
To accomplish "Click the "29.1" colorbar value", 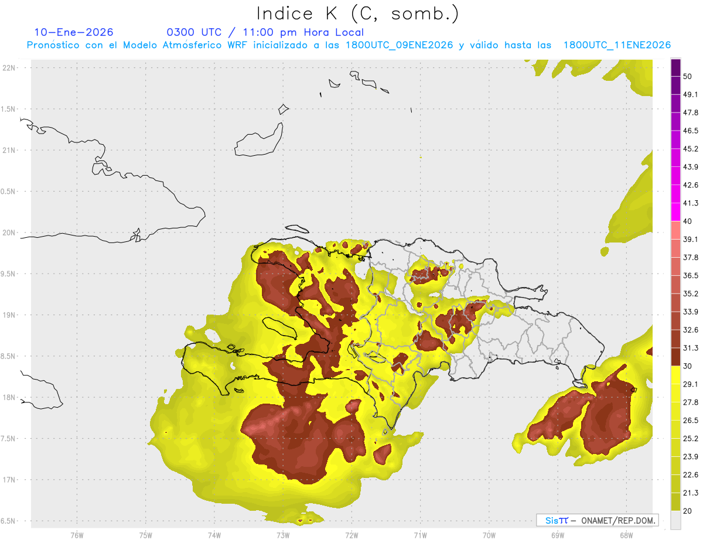I will (x=691, y=384).
